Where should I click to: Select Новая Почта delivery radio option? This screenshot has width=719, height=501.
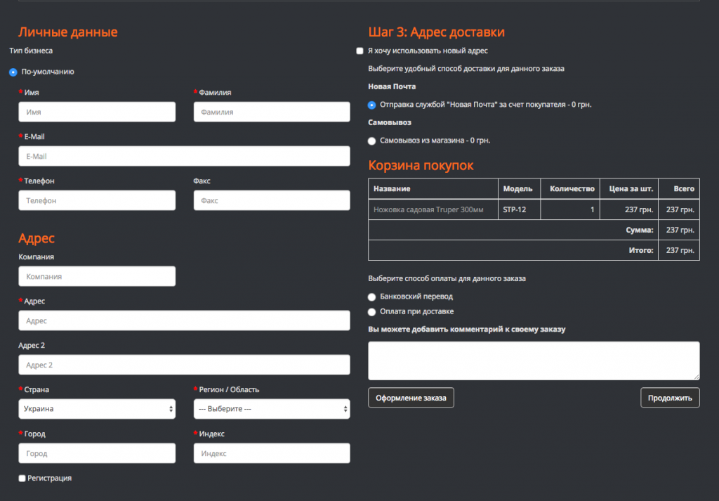(x=372, y=105)
